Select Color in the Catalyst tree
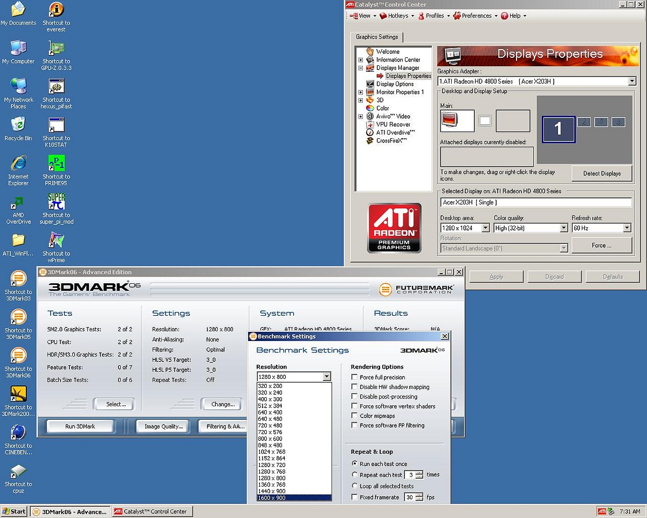The height and width of the screenshot is (518, 647). (x=382, y=108)
